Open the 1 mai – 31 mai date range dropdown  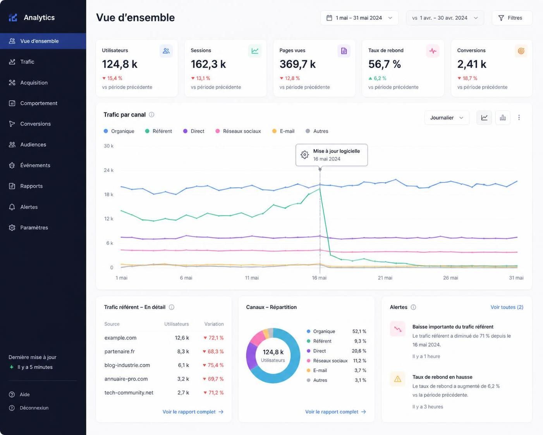[x=359, y=18]
